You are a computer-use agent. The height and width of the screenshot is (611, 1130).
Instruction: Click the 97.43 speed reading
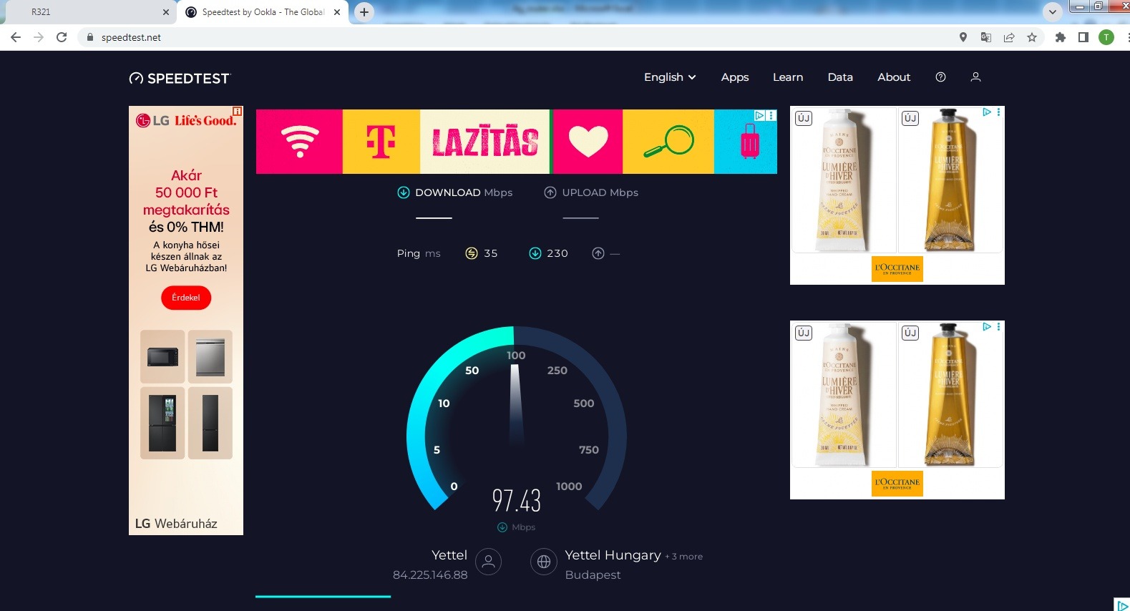[516, 500]
